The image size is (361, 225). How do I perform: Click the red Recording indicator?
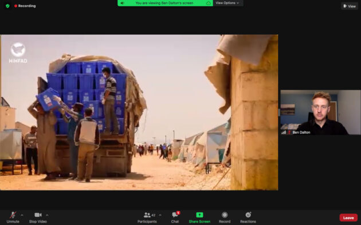(x=25, y=6)
